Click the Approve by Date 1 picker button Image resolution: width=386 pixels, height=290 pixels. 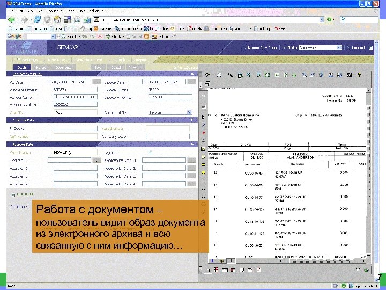(x=191, y=160)
